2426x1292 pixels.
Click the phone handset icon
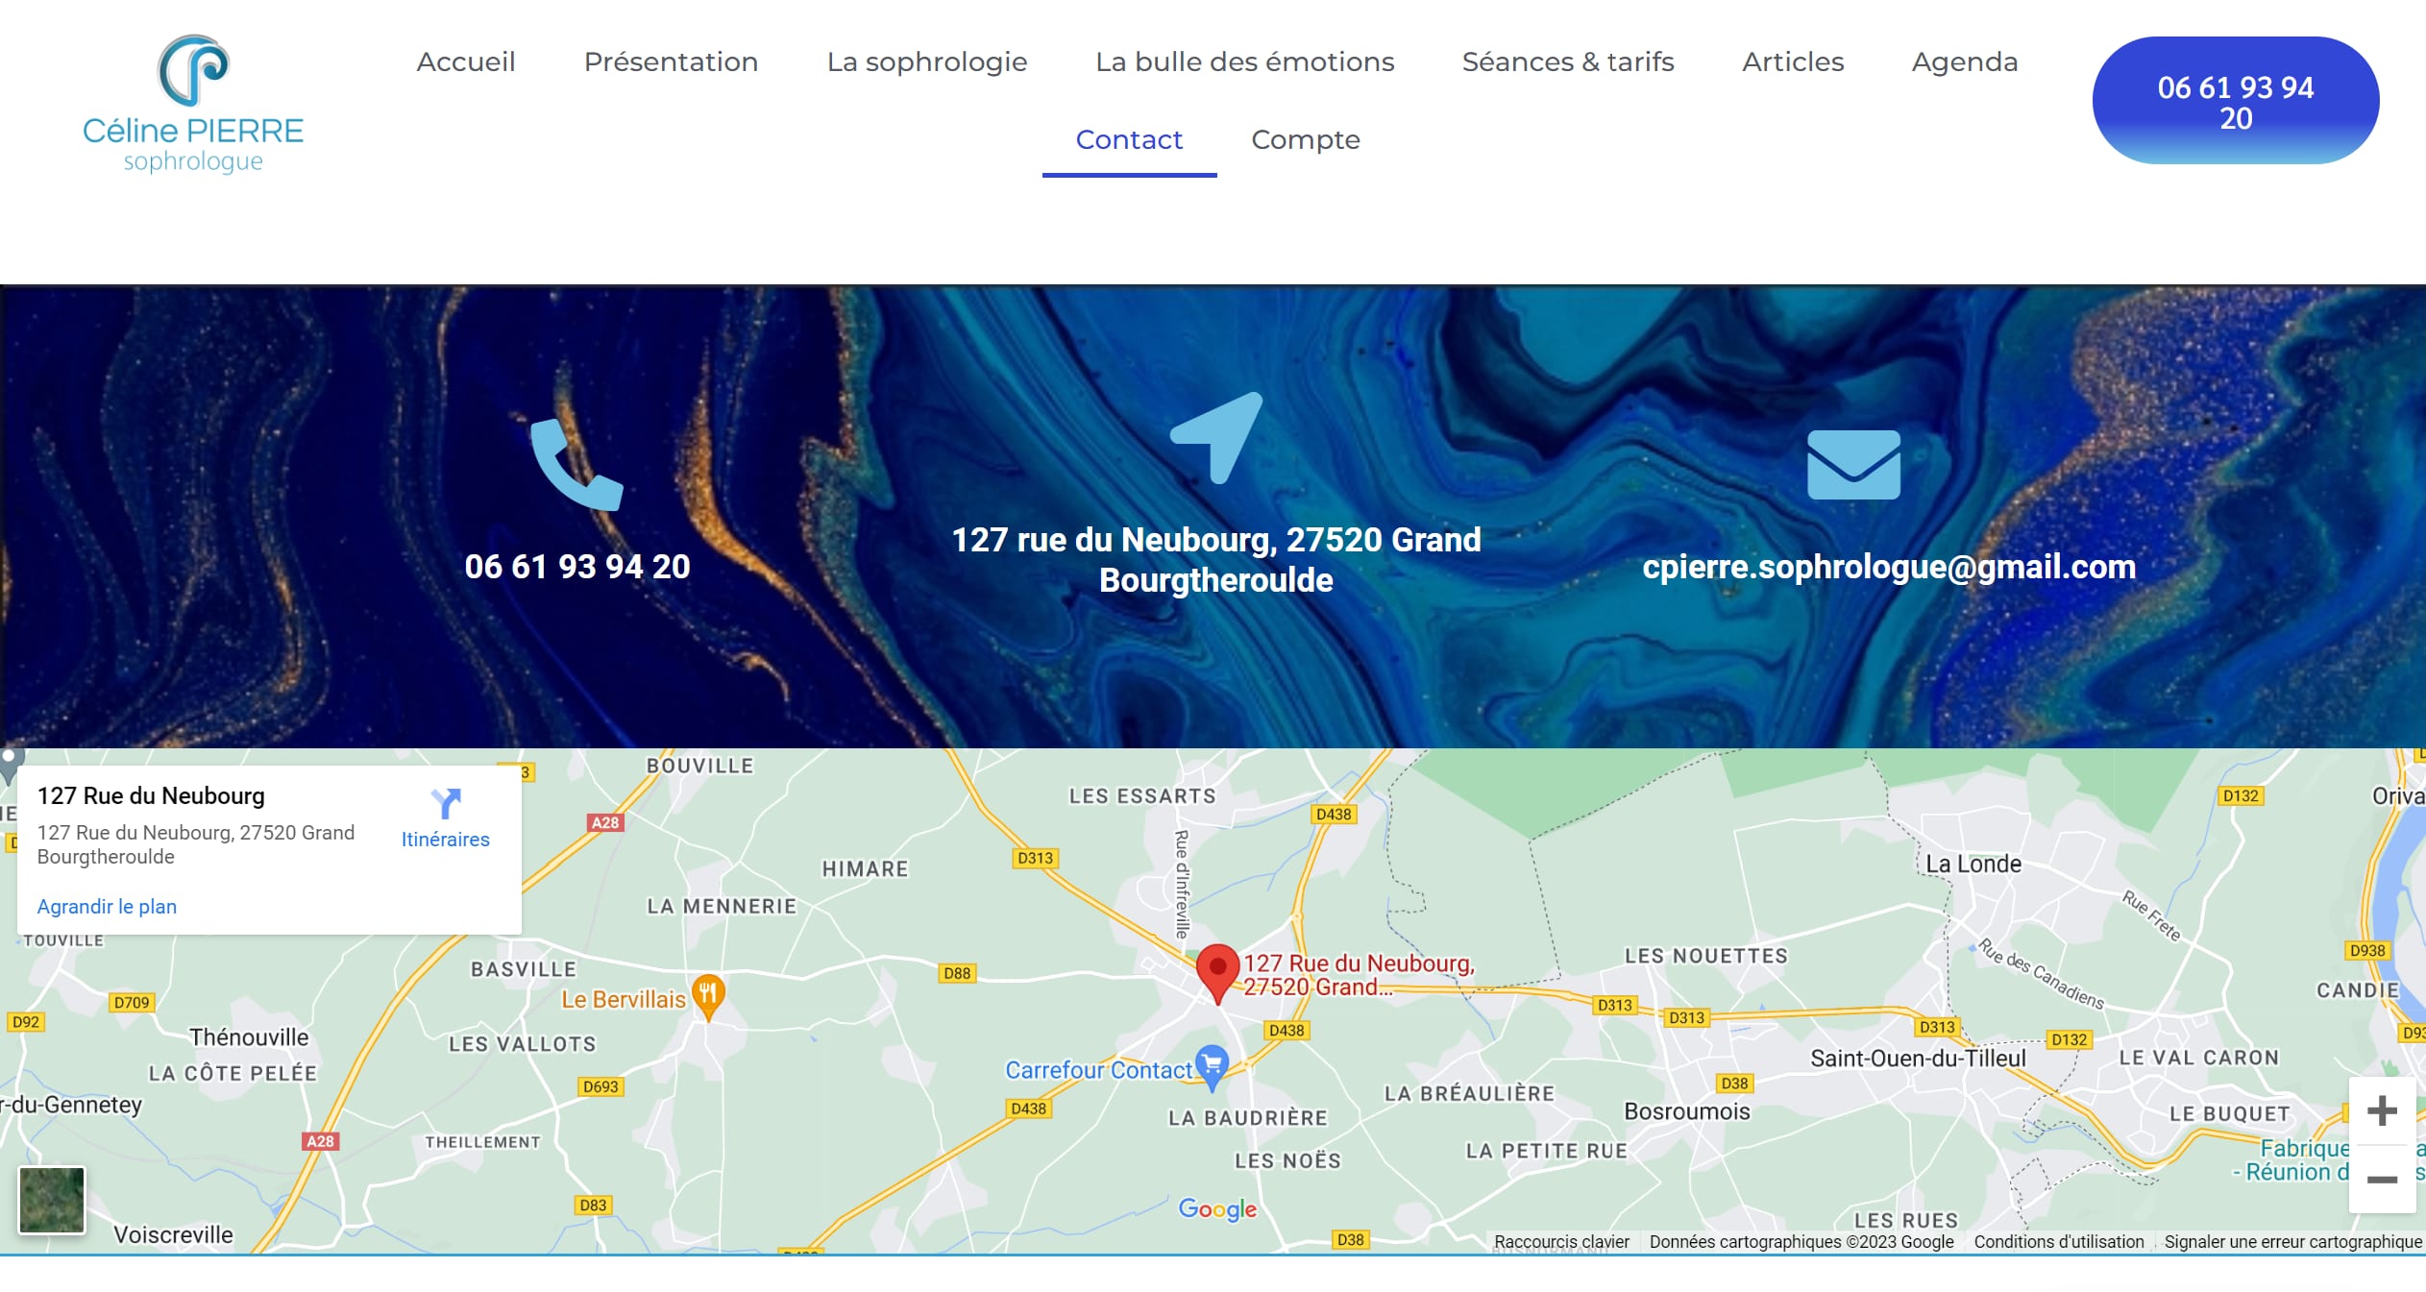(x=576, y=464)
